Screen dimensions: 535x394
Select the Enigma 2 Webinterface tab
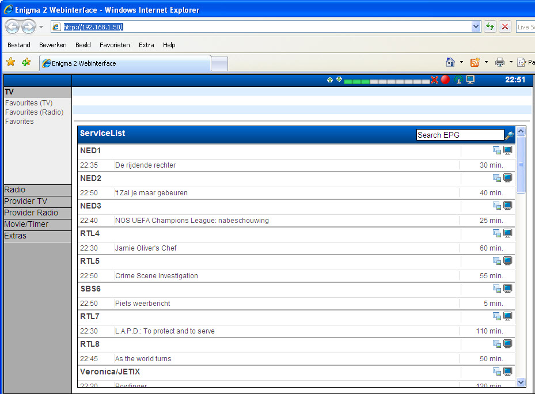pyautogui.click(x=125, y=63)
